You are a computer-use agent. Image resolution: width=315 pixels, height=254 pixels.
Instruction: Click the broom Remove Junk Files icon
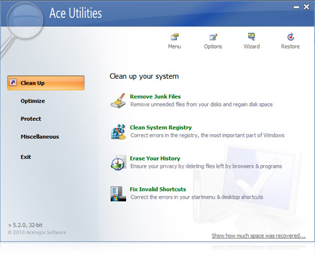118,101
